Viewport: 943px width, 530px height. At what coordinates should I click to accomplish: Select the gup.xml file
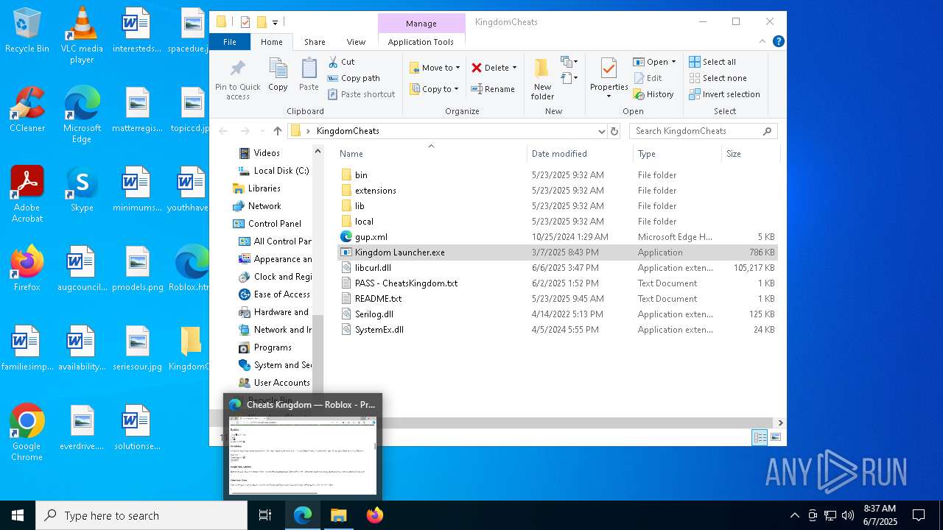click(558, 237)
